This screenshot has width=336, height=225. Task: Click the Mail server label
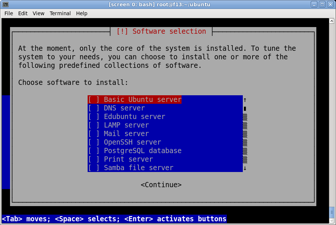point(127,134)
